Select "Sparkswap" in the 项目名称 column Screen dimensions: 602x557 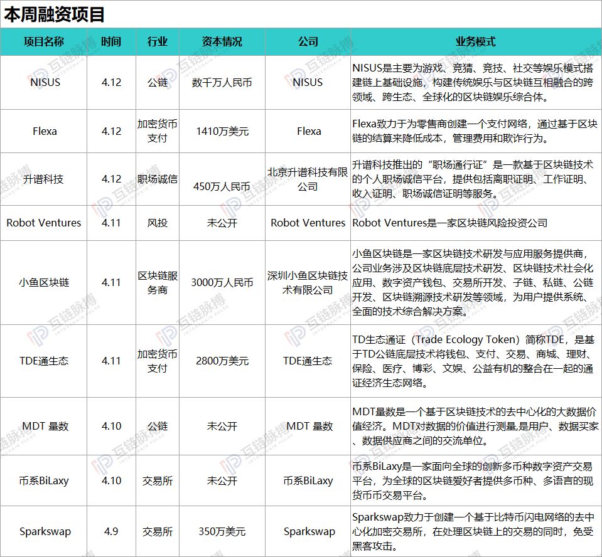(45, 532)
